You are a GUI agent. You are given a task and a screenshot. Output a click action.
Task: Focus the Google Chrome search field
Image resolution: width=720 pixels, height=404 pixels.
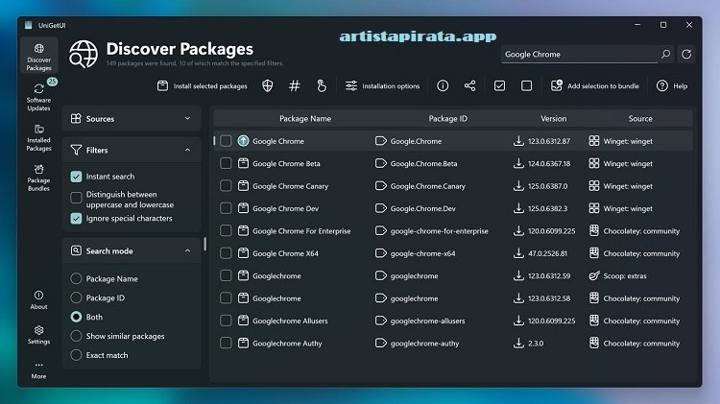click(x=579, y=54)
